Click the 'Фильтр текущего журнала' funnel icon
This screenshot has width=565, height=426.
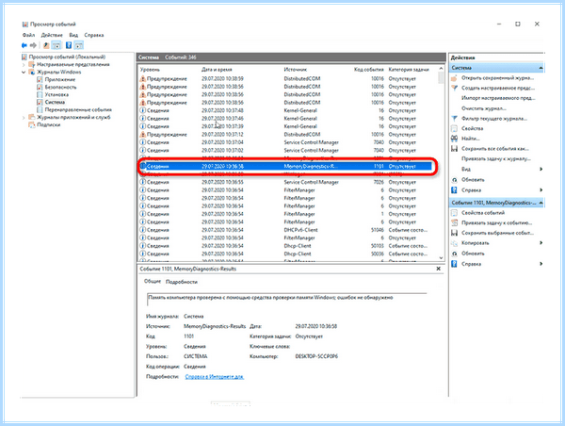455,119
